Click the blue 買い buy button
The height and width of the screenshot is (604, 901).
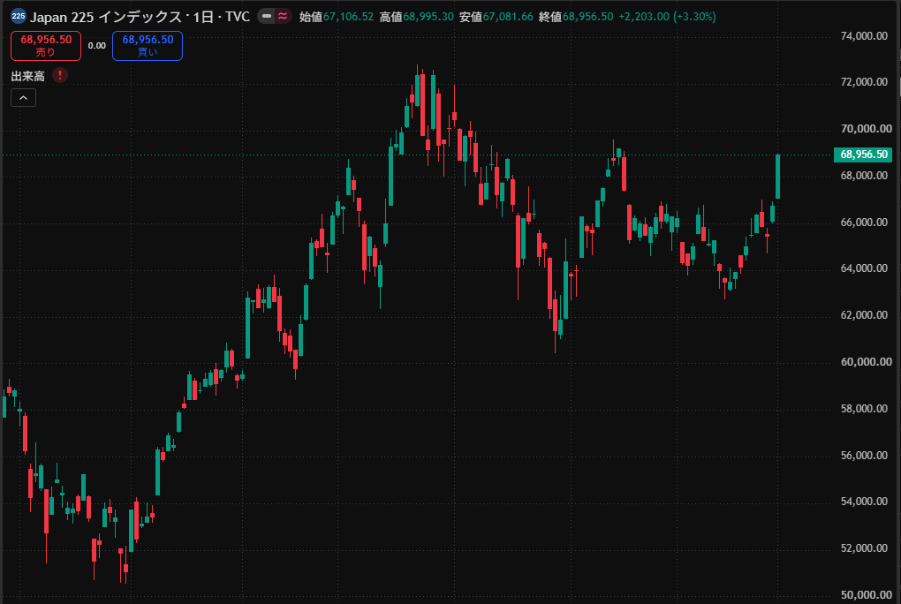pos(148,45)
